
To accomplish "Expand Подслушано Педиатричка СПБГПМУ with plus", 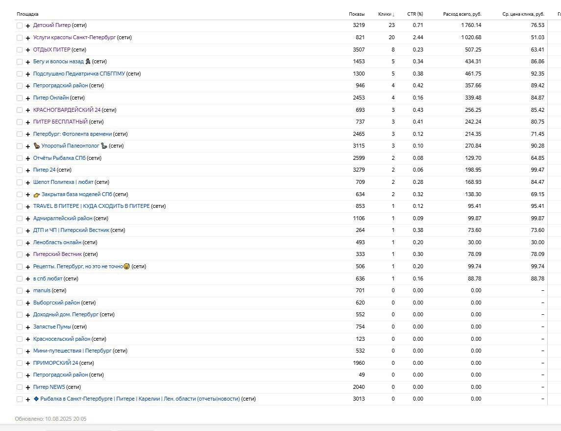I will pyautogui.click(x=28, y=74).
